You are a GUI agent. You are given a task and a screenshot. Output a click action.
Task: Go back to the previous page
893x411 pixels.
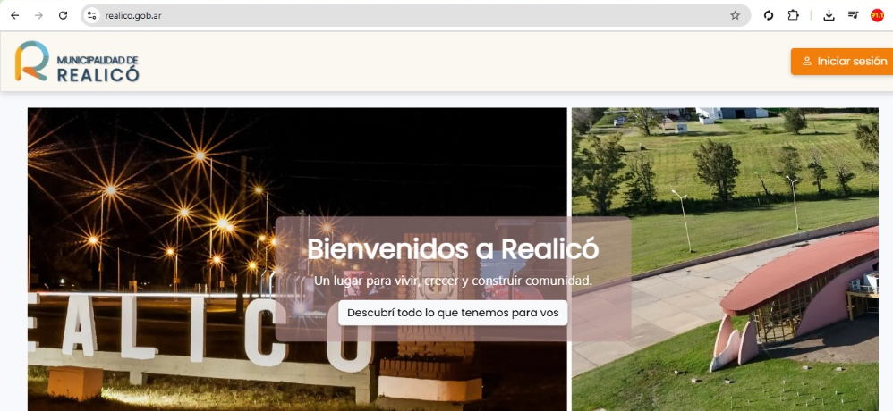click(15, 15)
